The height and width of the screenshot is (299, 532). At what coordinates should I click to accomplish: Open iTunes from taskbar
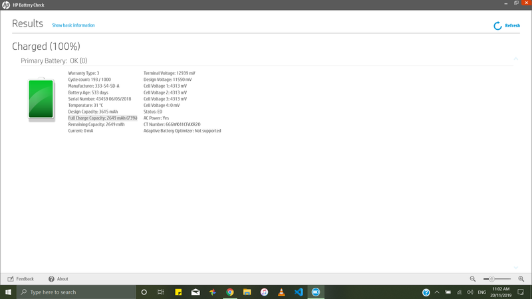click(264, 292)
